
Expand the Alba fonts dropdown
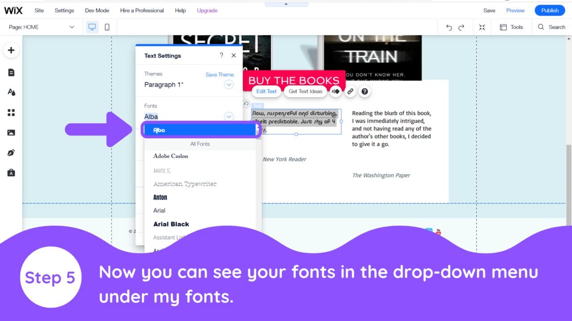(x=229, y=116)
